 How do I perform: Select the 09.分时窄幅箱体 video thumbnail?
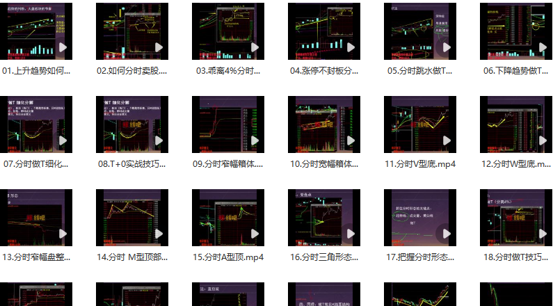pyautogui.click(x=228, y=124)
